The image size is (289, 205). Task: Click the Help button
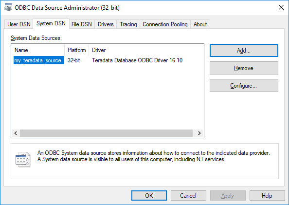267,196
